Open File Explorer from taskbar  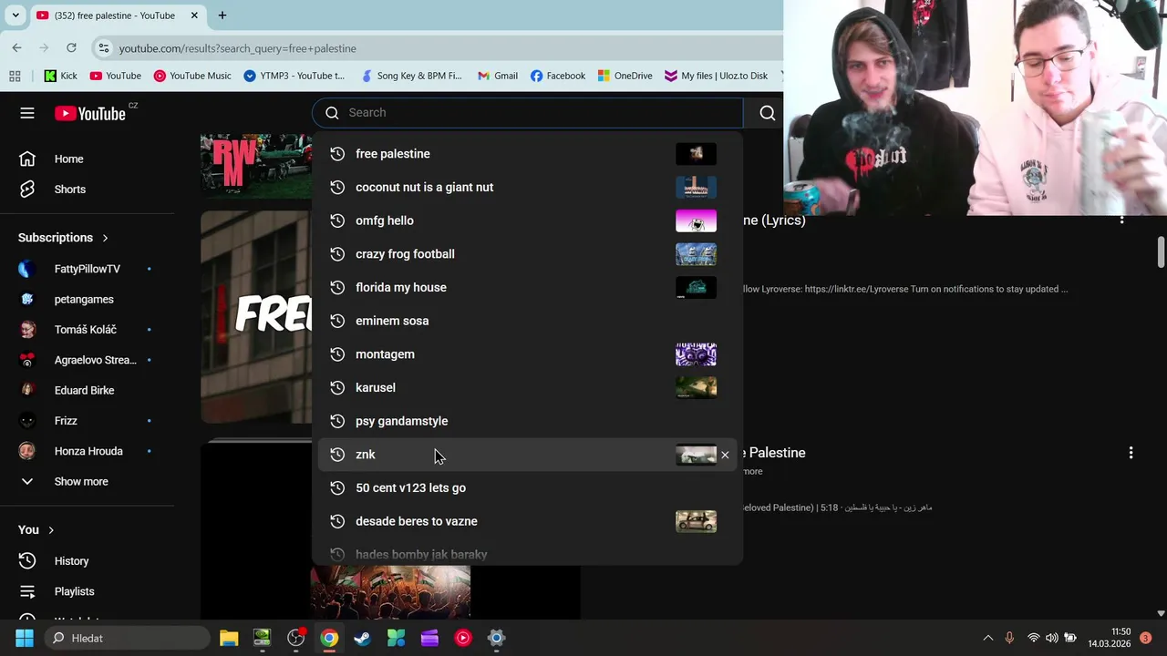[229, 639]
